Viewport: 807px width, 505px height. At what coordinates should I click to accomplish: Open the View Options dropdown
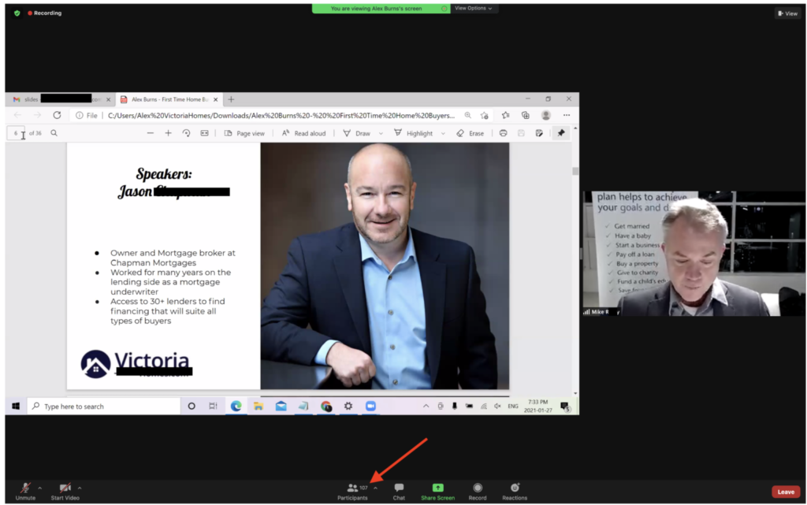[x=474, y=8]
